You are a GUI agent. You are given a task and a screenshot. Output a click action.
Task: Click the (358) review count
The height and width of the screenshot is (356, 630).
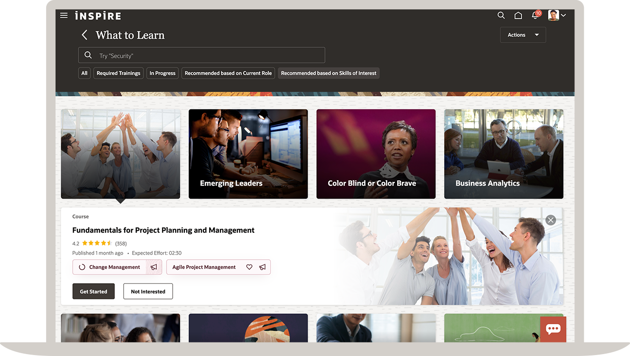[121, 243]
